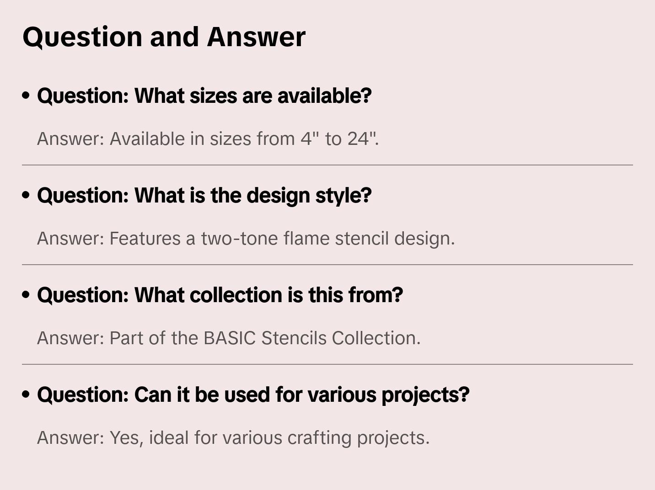Click the bullet beside the sizes question
The image size is (655, 490).
click(26, 96)
